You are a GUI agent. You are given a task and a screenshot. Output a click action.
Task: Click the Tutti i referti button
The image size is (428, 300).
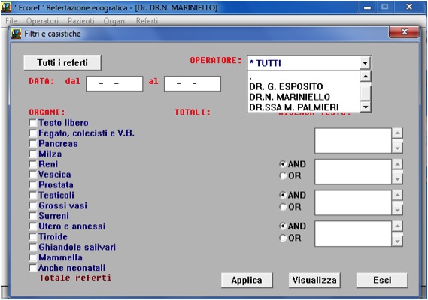click(x=62, y=63)
